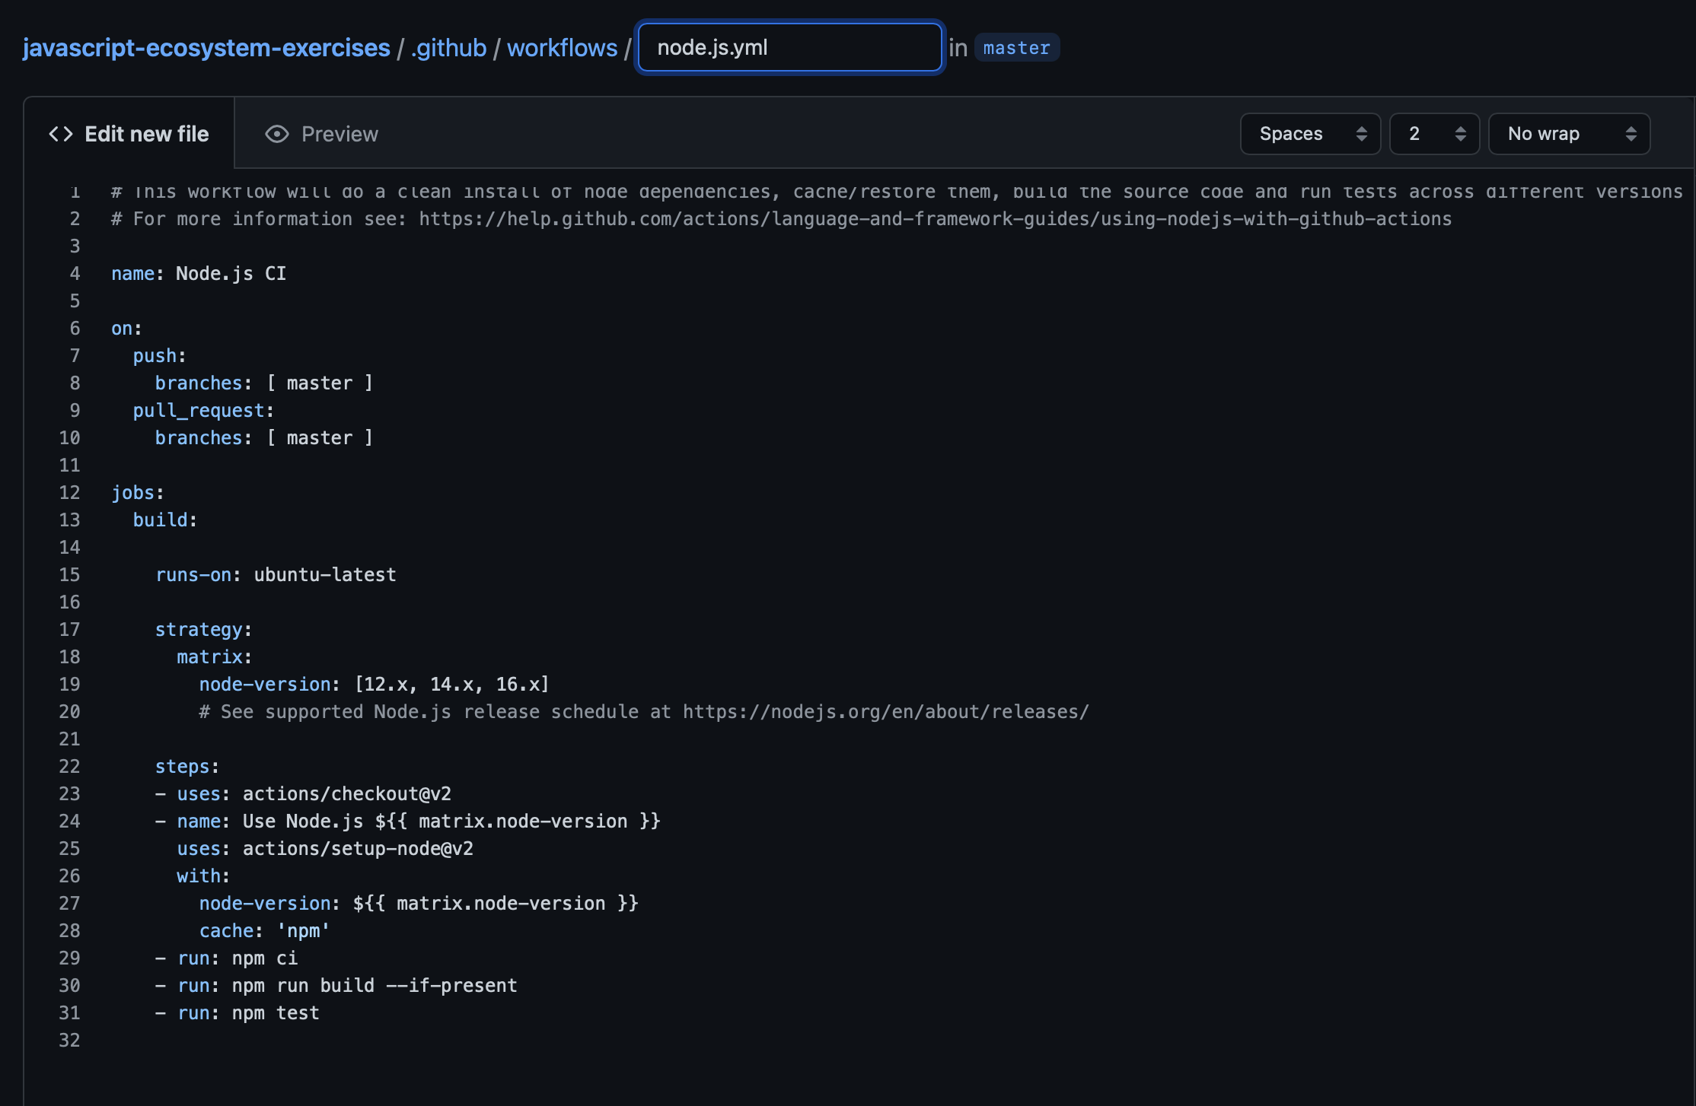Image resolution: width=1696 pixels, height=1106 pixels.
Task: Click the node.js.yml filename field
Action: (790, 47)
